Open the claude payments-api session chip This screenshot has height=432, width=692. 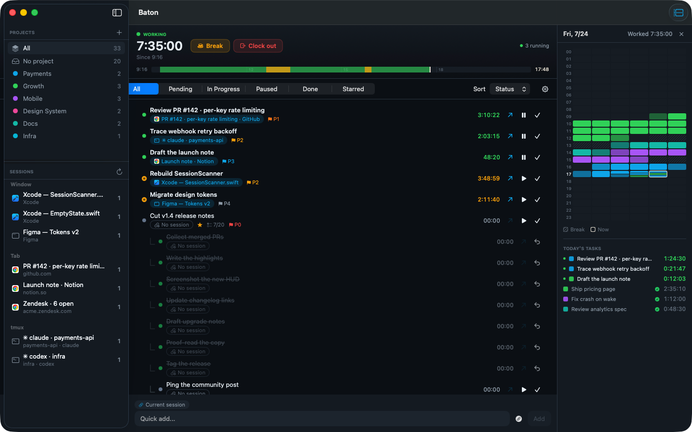(188, 140)
